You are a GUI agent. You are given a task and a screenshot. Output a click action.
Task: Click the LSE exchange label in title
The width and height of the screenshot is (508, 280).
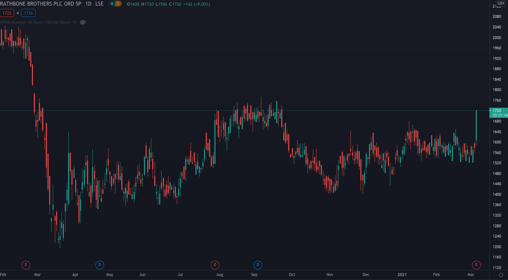(99, 4)
